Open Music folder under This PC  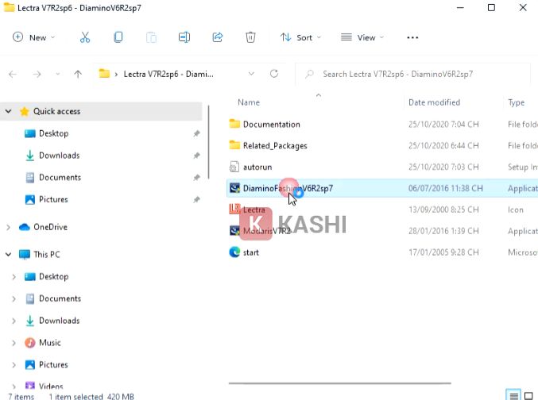49,343
